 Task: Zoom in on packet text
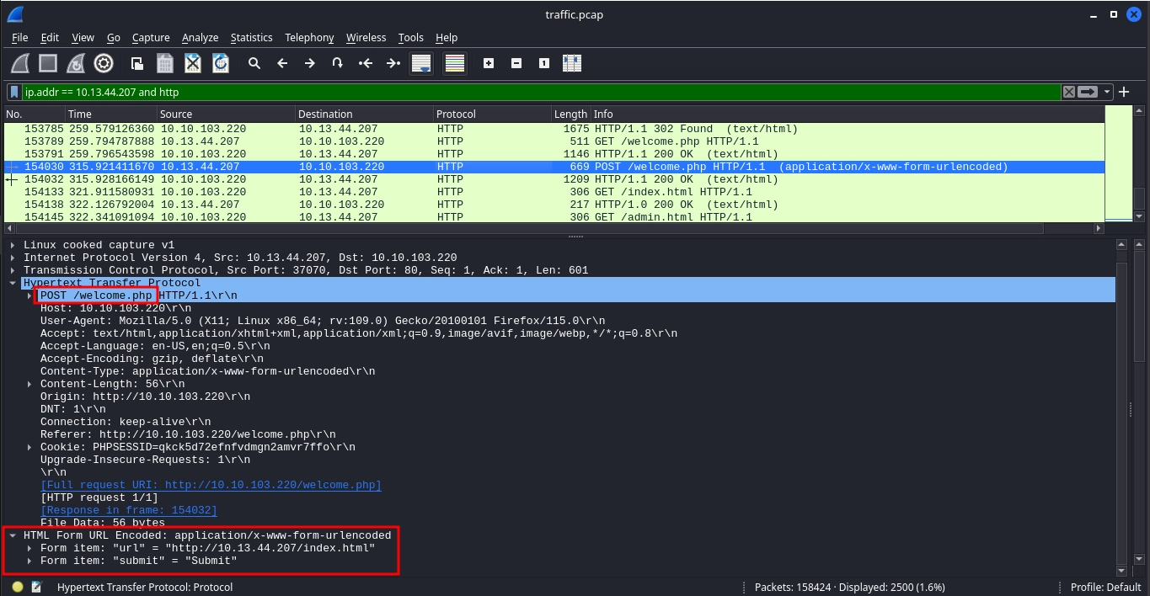click(489, 63)
